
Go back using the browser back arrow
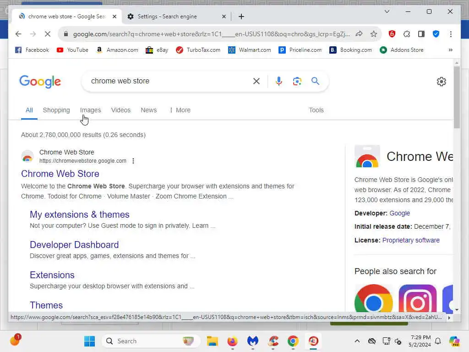[18, 34]
